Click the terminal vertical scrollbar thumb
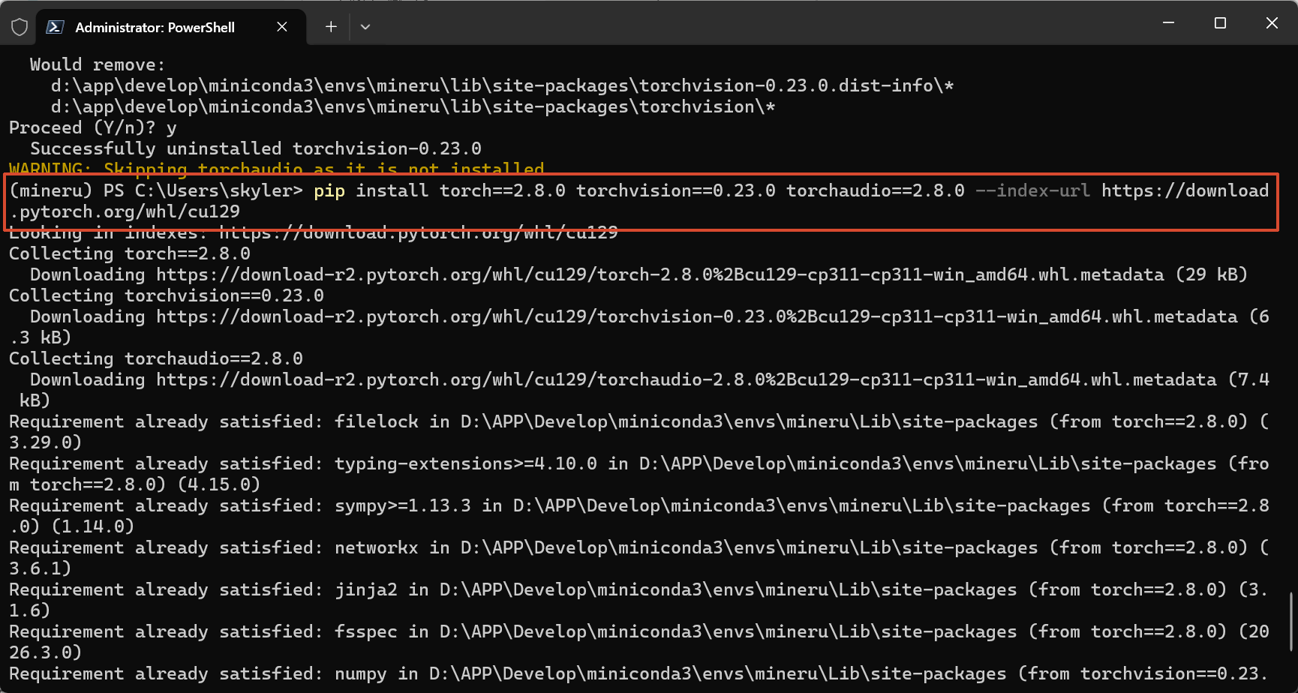The width and height of the screenshot is (1298, 693). point(1292,621)
